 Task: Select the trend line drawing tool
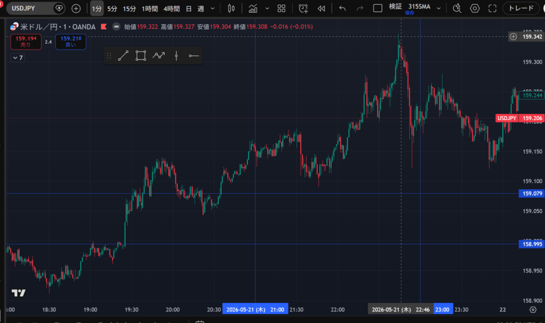click(123, 56)
